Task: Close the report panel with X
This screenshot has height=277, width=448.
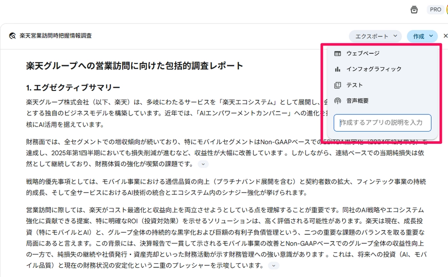Action: [x=445, y=36]
